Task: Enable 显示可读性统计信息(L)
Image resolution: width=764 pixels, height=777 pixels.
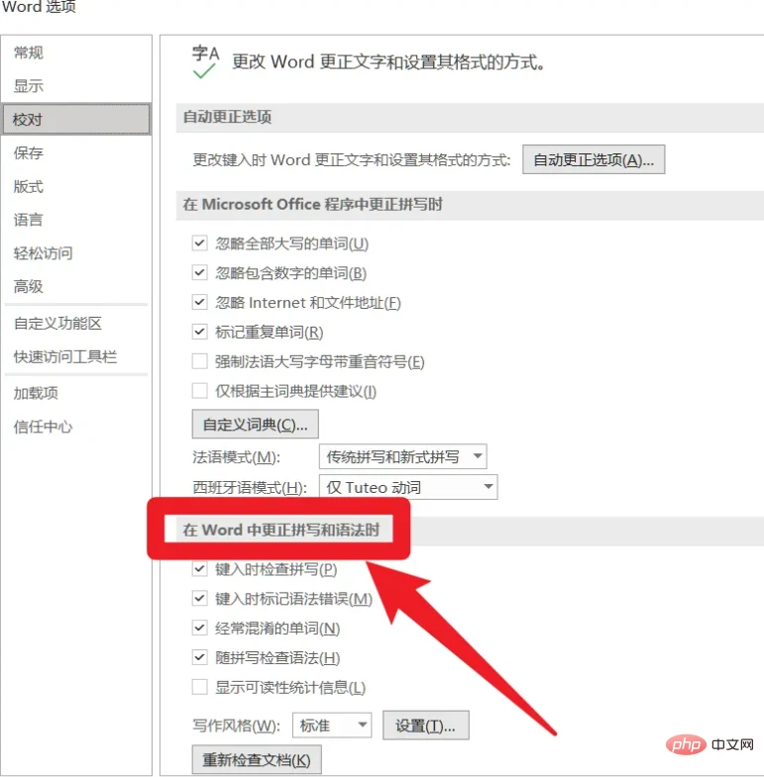Action: tap(199, 687)
